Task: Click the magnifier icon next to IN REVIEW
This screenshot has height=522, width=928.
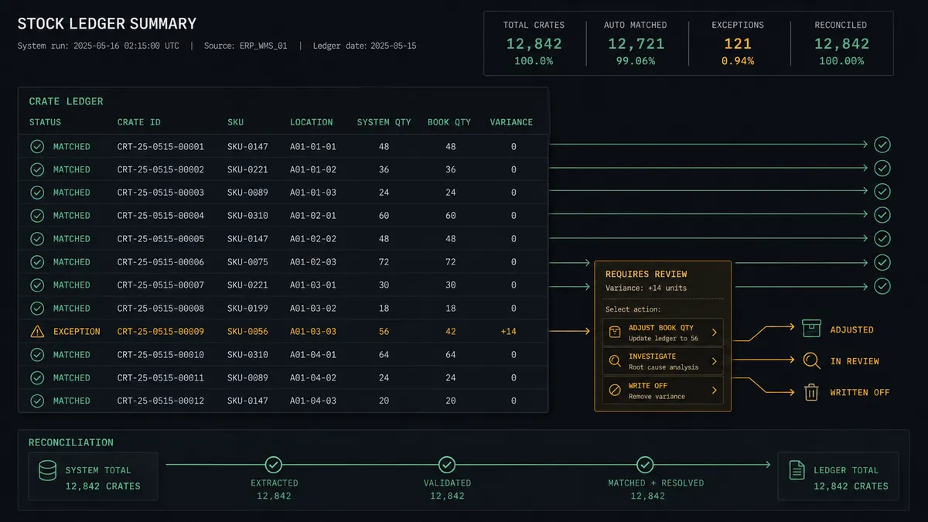Action: tap(811, 360)
